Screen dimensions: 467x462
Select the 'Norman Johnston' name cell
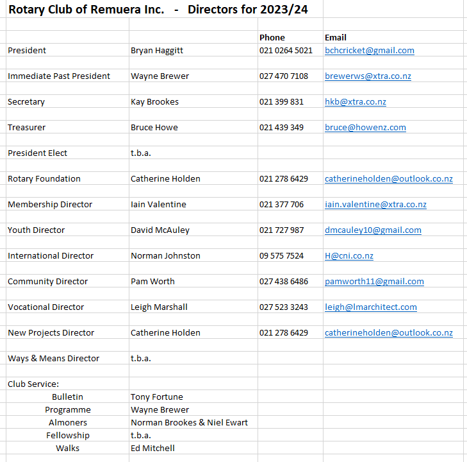coord(193,255)
